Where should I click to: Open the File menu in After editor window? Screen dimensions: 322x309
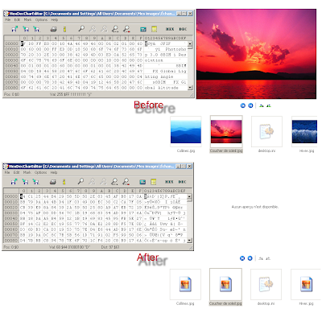pos(7,172)
